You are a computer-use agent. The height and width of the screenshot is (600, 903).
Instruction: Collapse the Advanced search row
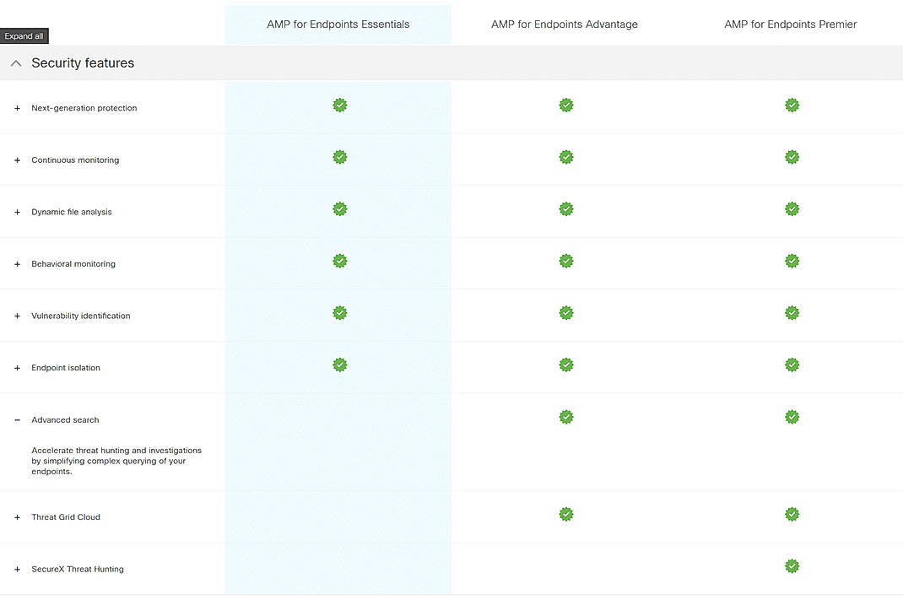(x=17, y=420)
